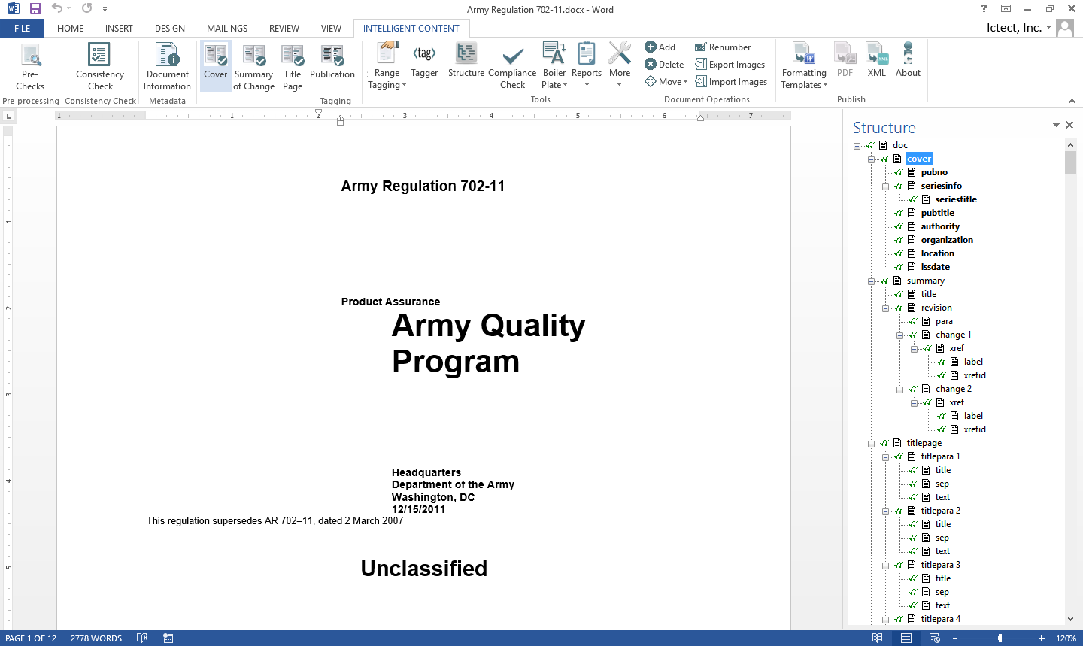1083x646 pixels.
Task: Open the About dialog
Action: click(908, 61)
